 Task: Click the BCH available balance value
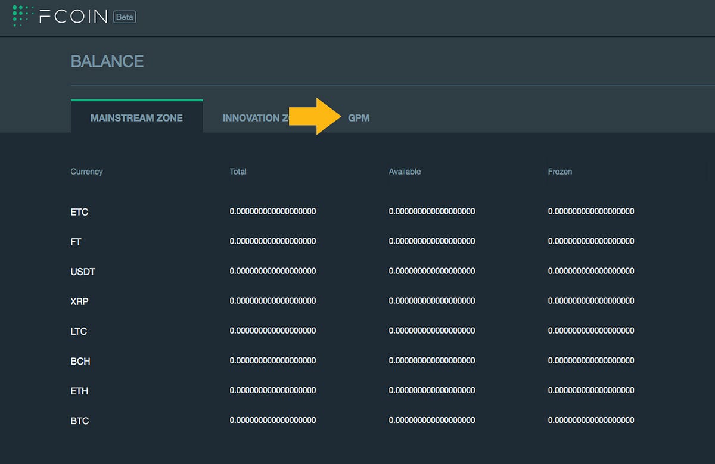432,360
